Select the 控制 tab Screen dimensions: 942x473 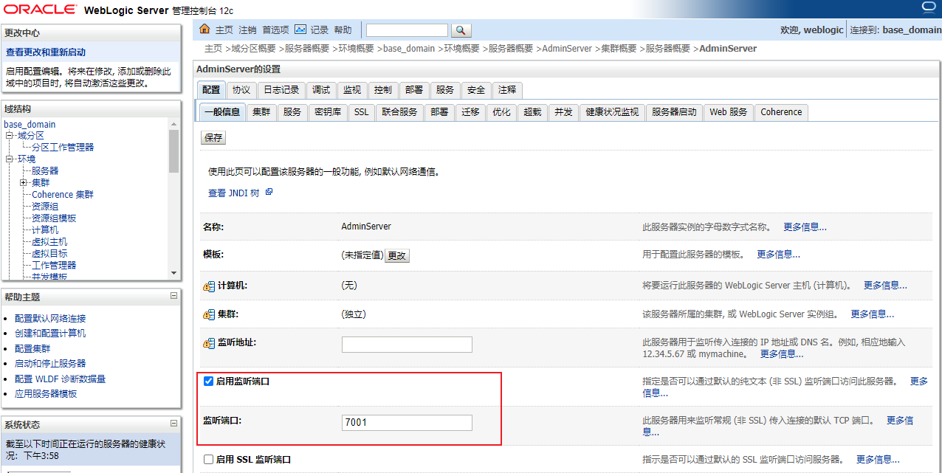(x=383, y=90)
